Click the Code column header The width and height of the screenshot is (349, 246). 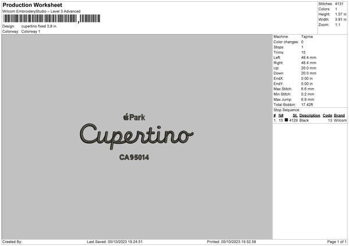point(327,115)
